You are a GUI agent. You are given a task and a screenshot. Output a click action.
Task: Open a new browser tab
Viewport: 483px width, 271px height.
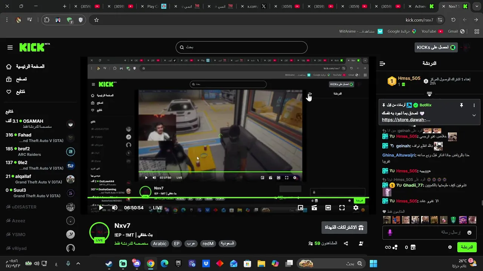(x=65, y=6)
